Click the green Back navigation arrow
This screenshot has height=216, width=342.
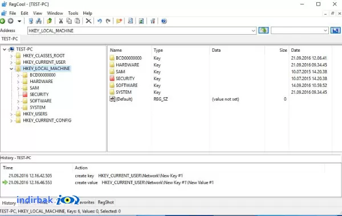[2, 21]
